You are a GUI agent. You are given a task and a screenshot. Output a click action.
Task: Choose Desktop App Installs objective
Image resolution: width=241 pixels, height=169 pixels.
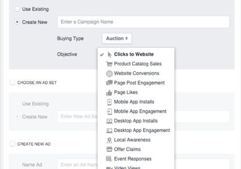[136, 121]
